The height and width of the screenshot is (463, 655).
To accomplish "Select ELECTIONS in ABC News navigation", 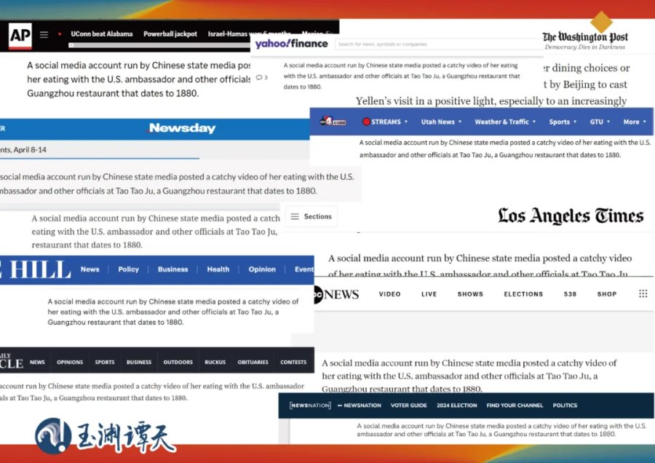I will click(x=523, y=294).
